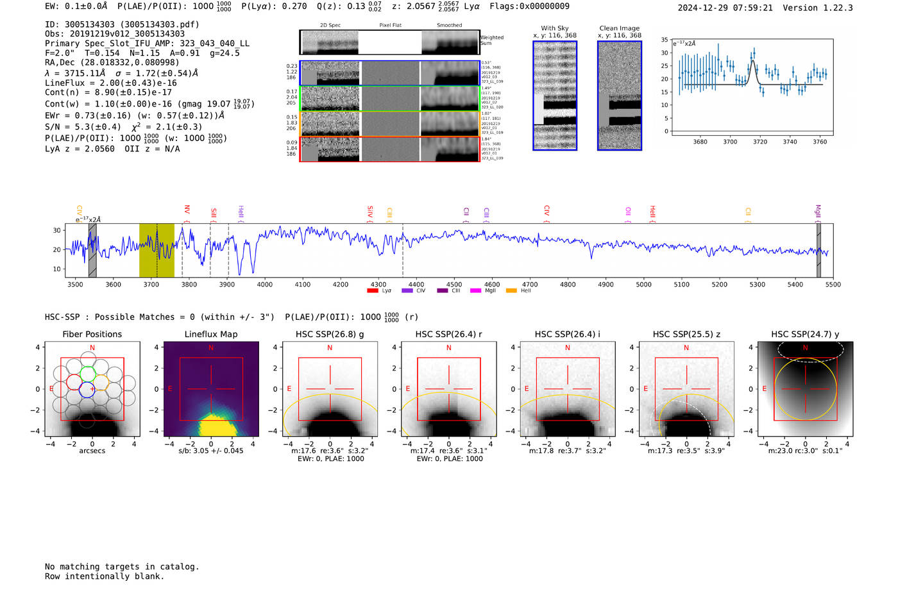Open the red-bordered 2D spectrum fiber row
The width and height of the screenshot is (898, 611).
tap(389, 149)
